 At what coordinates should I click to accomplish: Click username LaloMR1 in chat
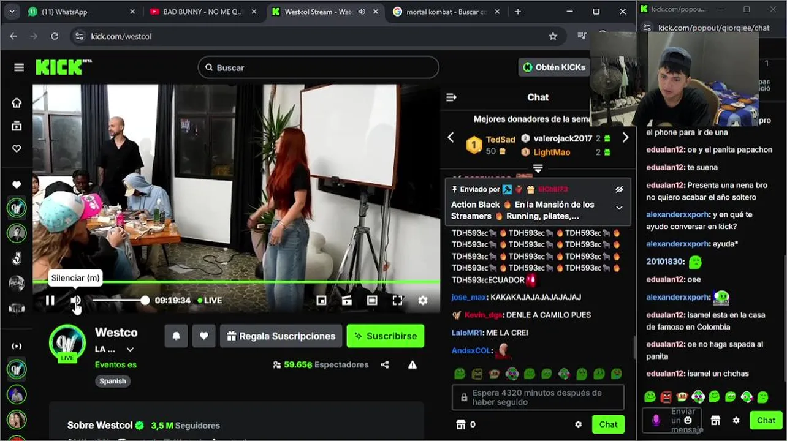468,333
